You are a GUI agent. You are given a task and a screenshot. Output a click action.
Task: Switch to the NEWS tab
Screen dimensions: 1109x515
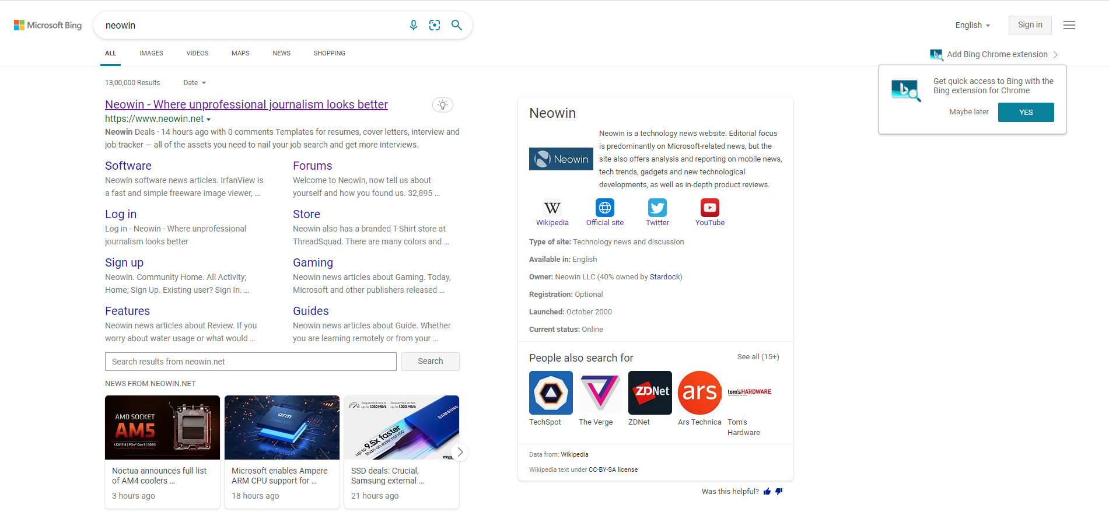pyautogui.click(x=282, y=53)
